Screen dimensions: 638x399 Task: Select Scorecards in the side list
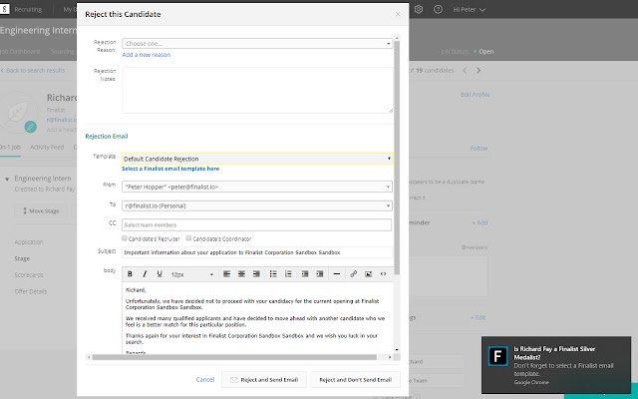[29, 275]
